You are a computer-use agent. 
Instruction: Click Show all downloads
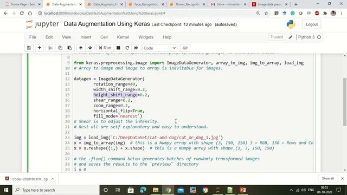327,178
